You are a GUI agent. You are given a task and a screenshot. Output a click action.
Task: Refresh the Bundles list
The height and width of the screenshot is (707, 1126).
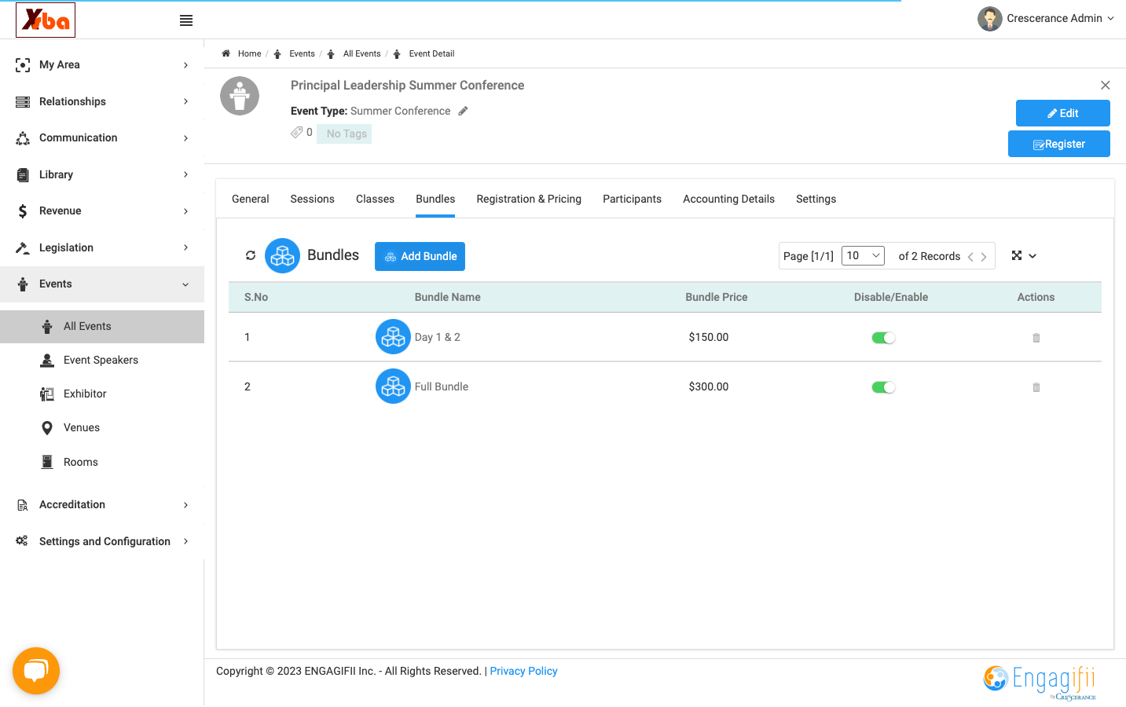pyautogui.click(x=251, y=255)
